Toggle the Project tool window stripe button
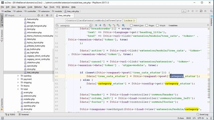Image resolution: width=214 pixels, height=120 pixels. coord(2,20)
